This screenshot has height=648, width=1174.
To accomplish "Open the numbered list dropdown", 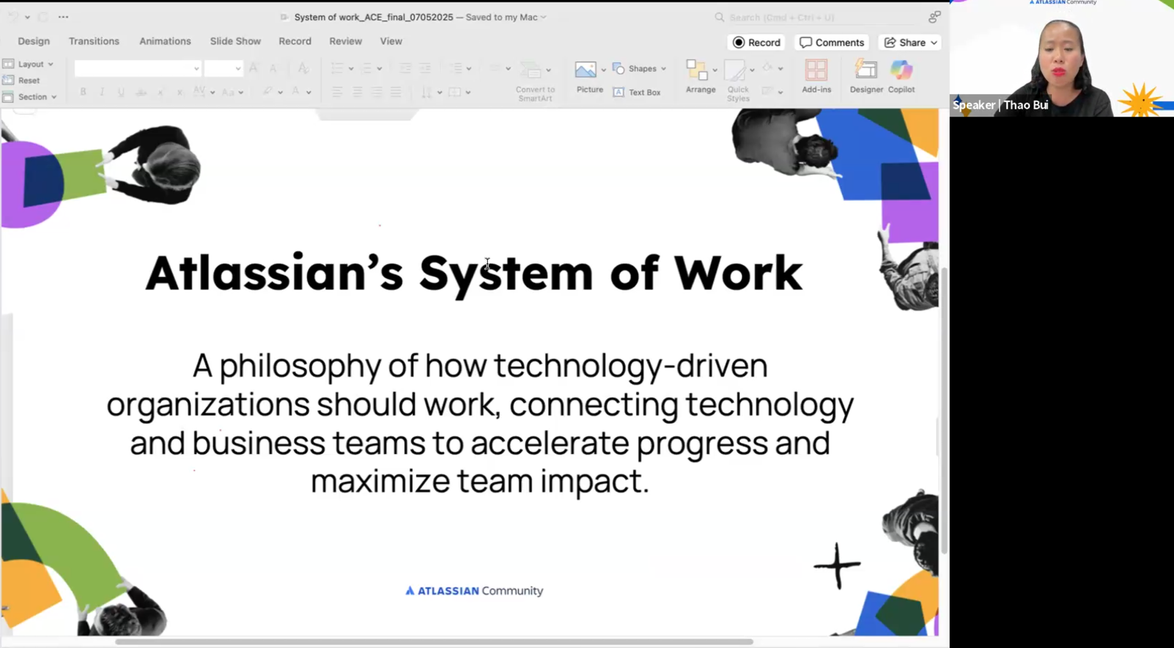I will pos(380,68).
